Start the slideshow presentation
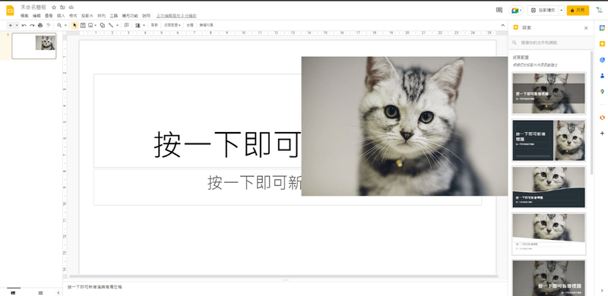Screen dimensions: 608x296 543,11
